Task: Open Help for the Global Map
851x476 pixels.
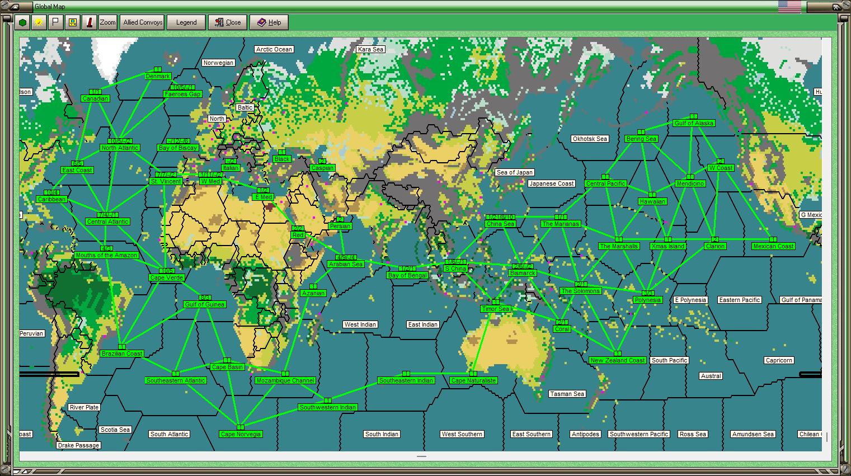Action: pos(269,22)
